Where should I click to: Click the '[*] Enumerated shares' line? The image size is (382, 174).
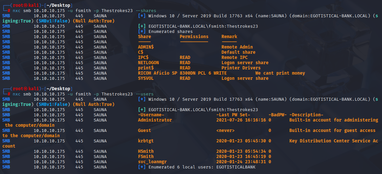click(165, 31)
